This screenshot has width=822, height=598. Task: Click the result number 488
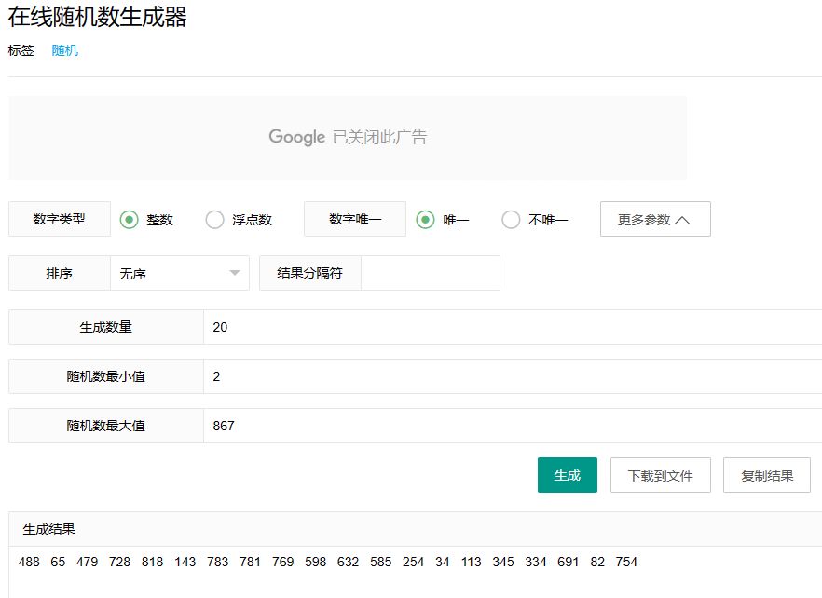(29, 562)
